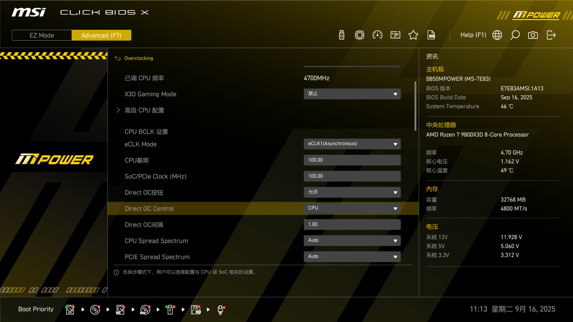Click the CPU BCLK 设置 section heading
Screen dimensions: 573x322
tap(146, 132)
